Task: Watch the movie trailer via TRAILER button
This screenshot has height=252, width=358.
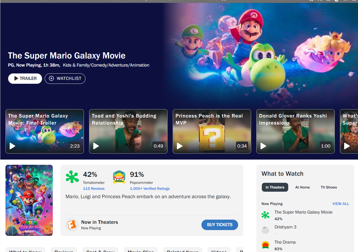Action: (25, 79)
